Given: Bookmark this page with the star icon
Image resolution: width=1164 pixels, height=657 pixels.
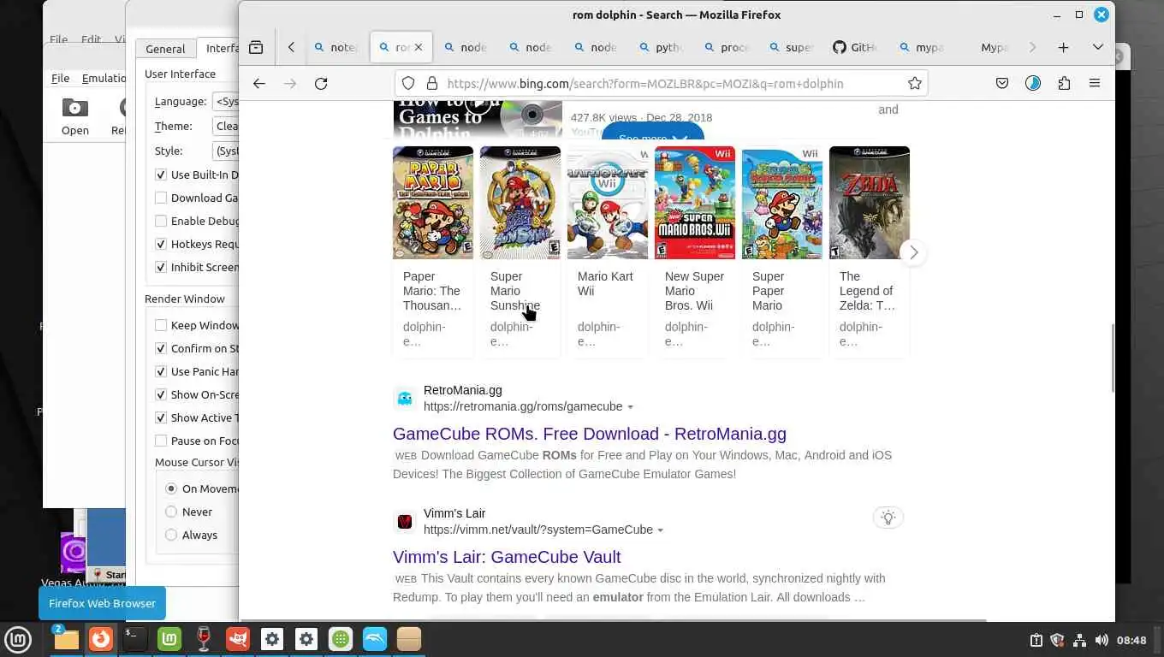Looking at the screenshot, I should (915, 83).
